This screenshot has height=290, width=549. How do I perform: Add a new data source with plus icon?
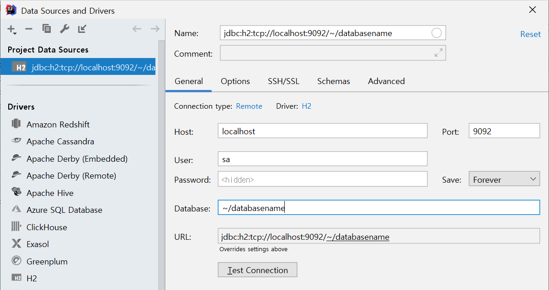[x=12, y=29]
